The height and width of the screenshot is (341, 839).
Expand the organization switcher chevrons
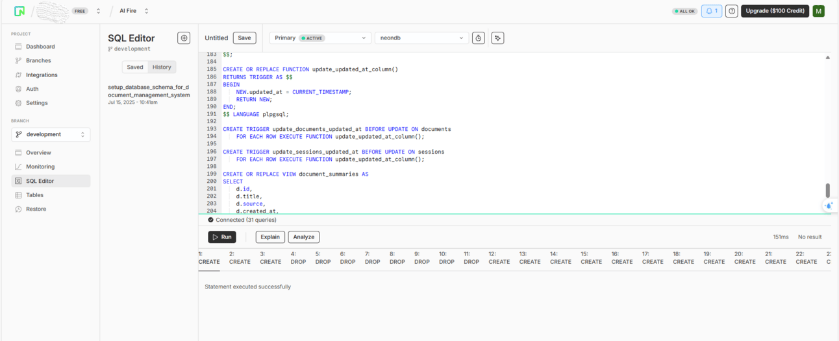point(98,11)
